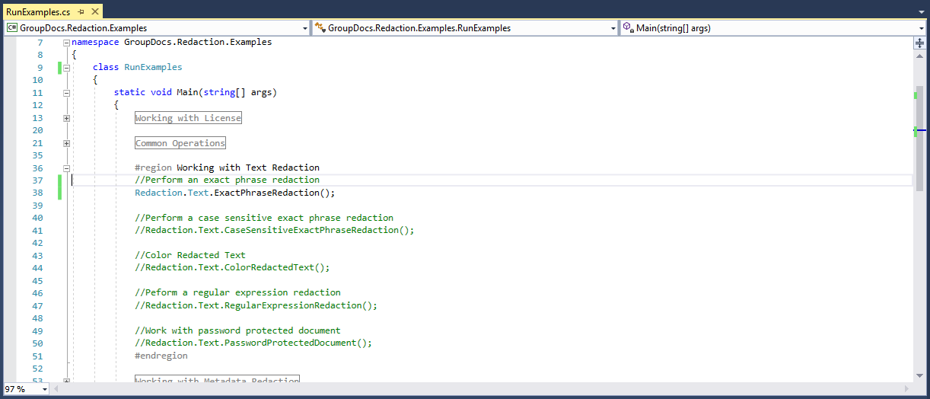Expand the Working with License region
Image resolution: width=930 pixels, height=399 pixels.
click(x=67, y=118)
